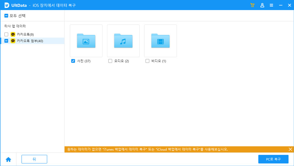Toggle the 카카오톡 첨부(40) checkbox
Screen dimensions: 294x166
[6, 41]
